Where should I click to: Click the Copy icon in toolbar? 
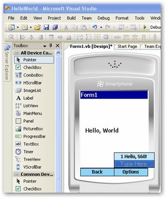pos(75,27)
